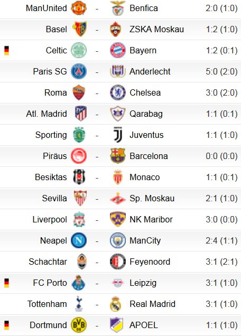Click the Napoli N logo

tap(79, 240)
